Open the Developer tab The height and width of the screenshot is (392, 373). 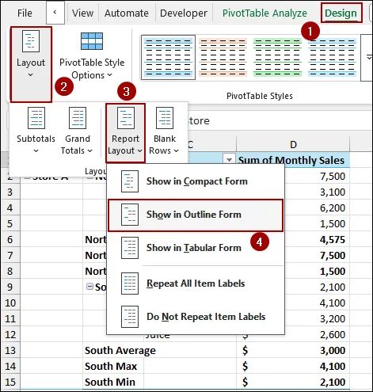coord(184,13)
